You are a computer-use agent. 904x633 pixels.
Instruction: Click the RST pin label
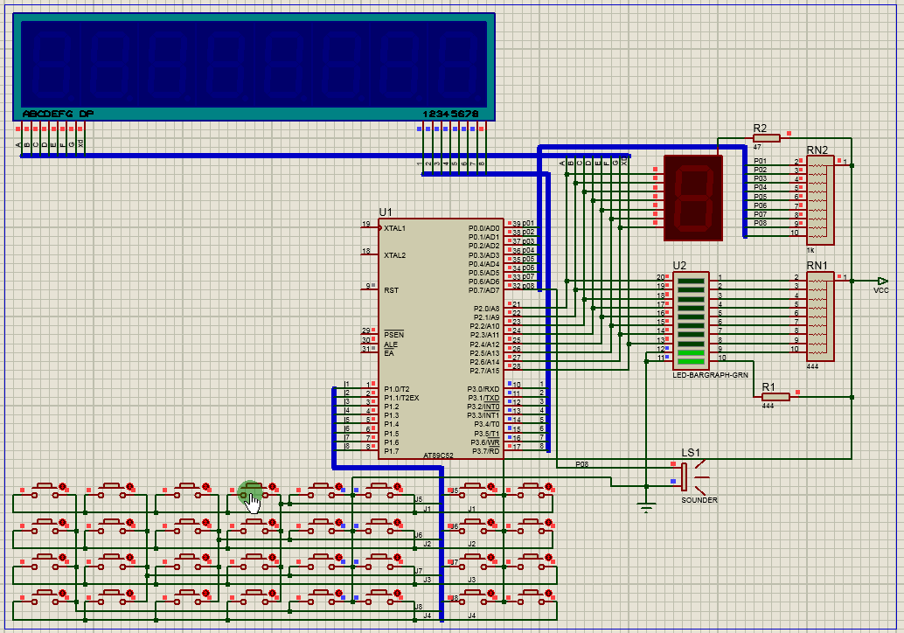tap(391, 290)
